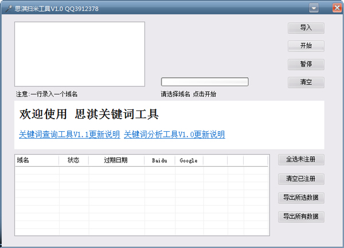Minimize the window using the title bar arrow
Viewport: 344px width, 248px height.
314,7
